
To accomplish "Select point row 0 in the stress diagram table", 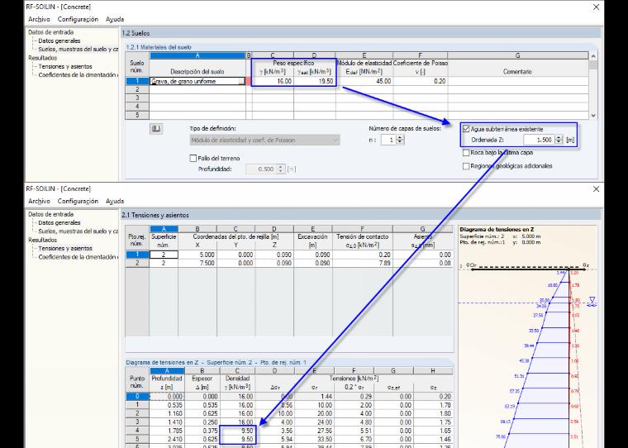I will tap(137, 397).
